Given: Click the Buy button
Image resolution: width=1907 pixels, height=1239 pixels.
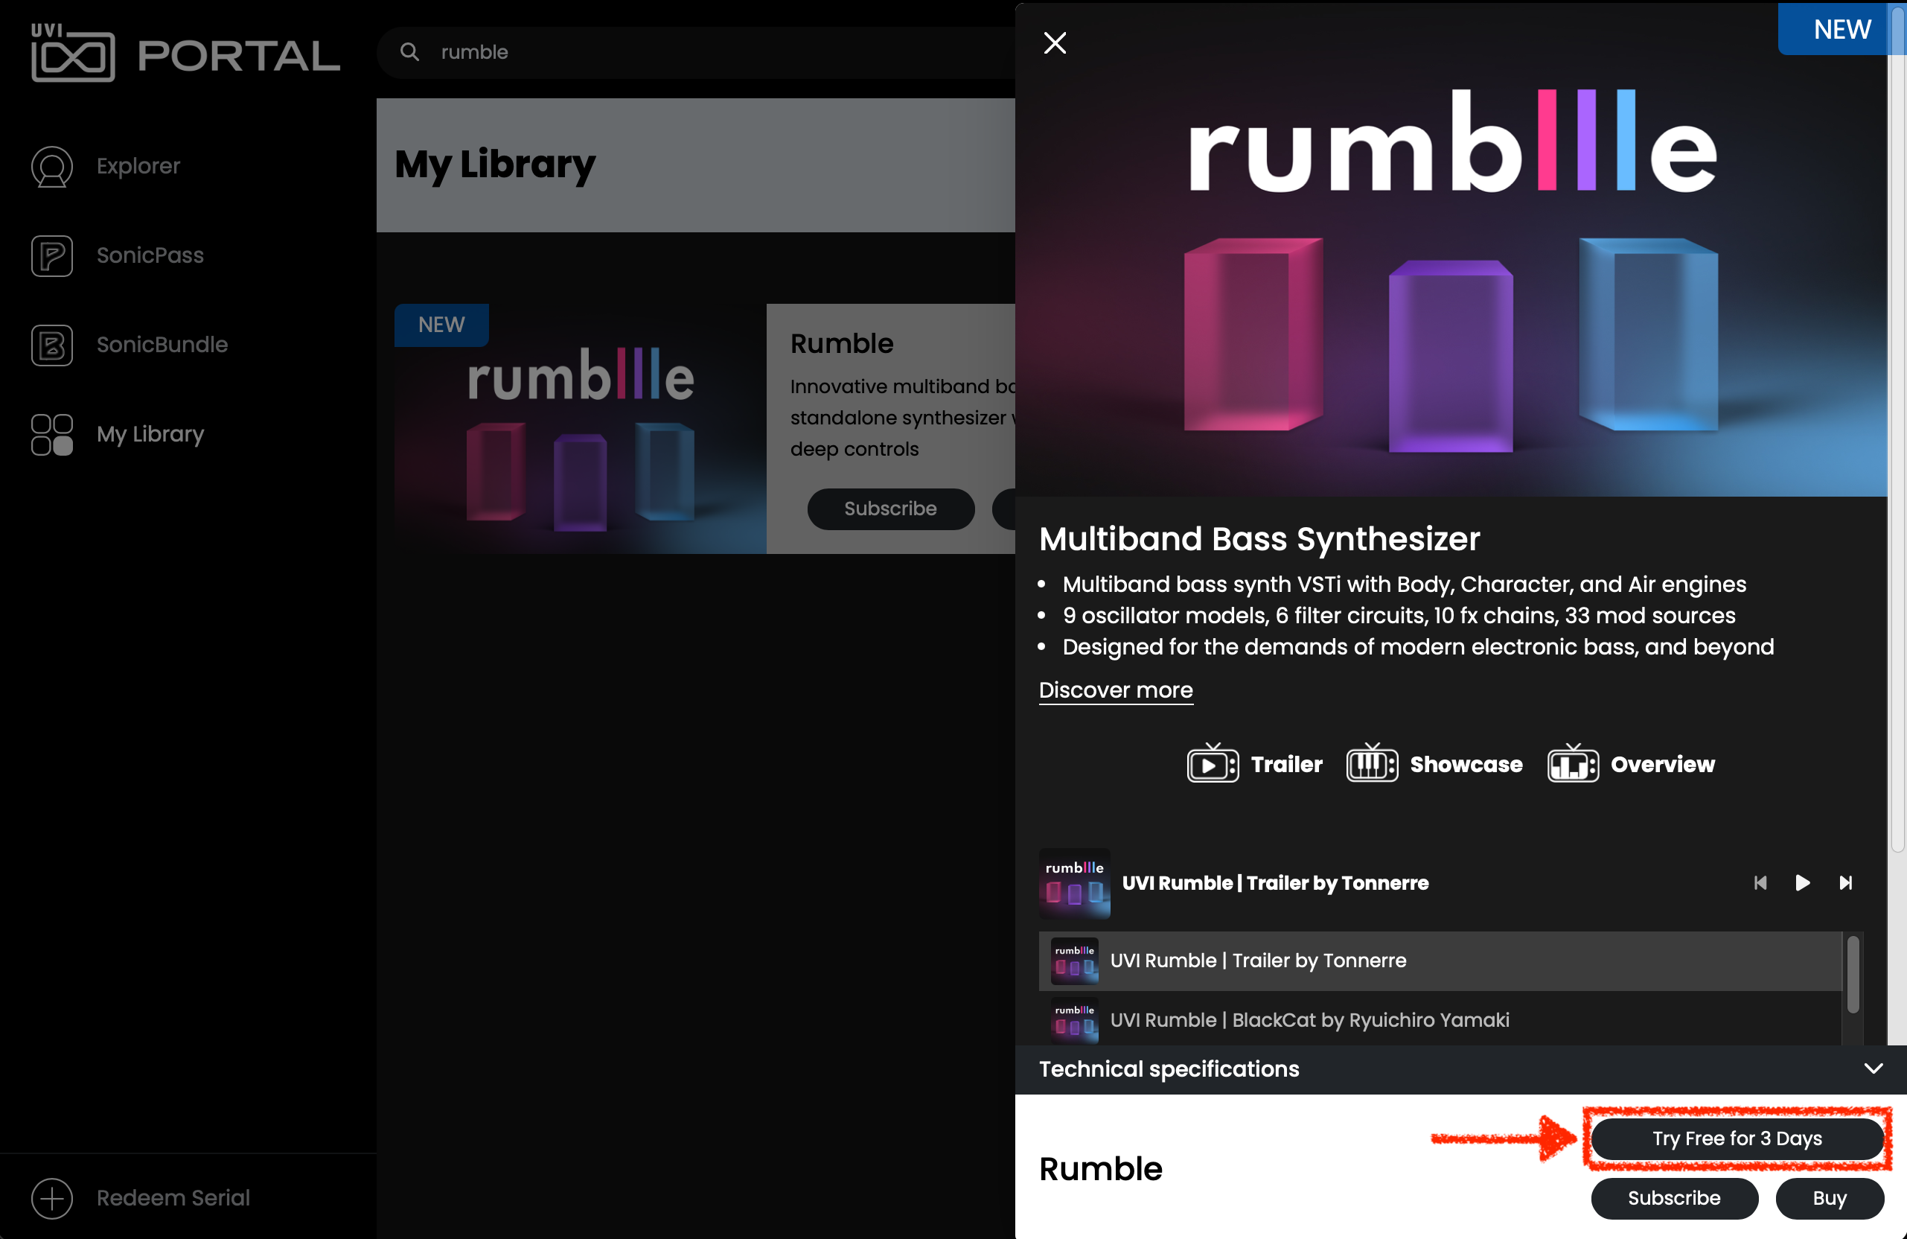Looking at the screenshot, I should click(1830, 1197).
